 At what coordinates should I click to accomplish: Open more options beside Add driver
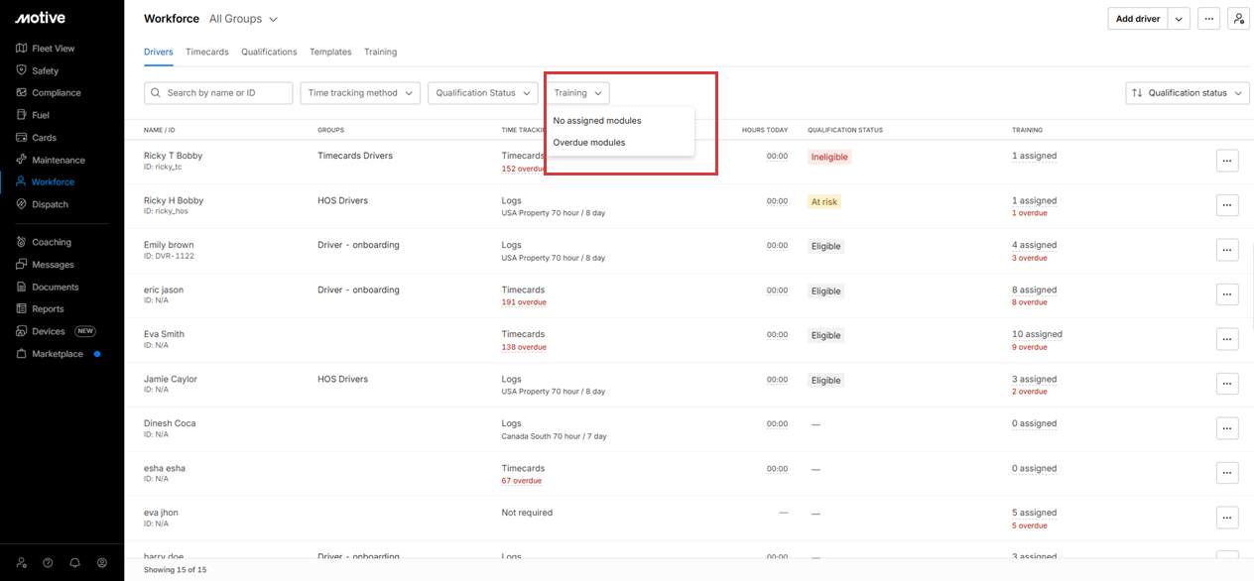[x=1207, y=19]
